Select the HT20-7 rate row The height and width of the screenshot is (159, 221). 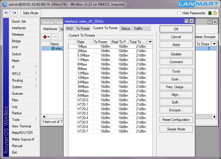pyautogui.click(x=110, y=131)
